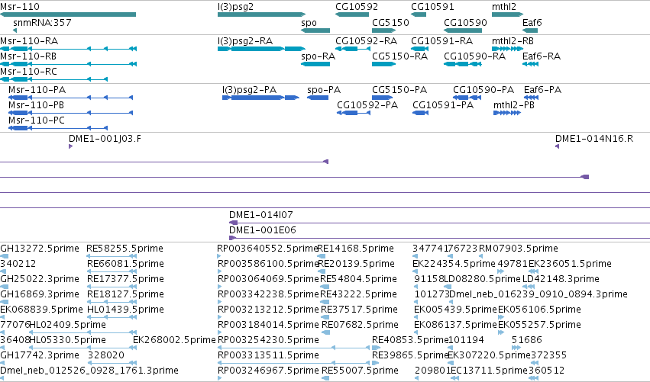Click EST EK056106.5prime
This screenshot has width=650, height=382.
(x=539, y=310)
